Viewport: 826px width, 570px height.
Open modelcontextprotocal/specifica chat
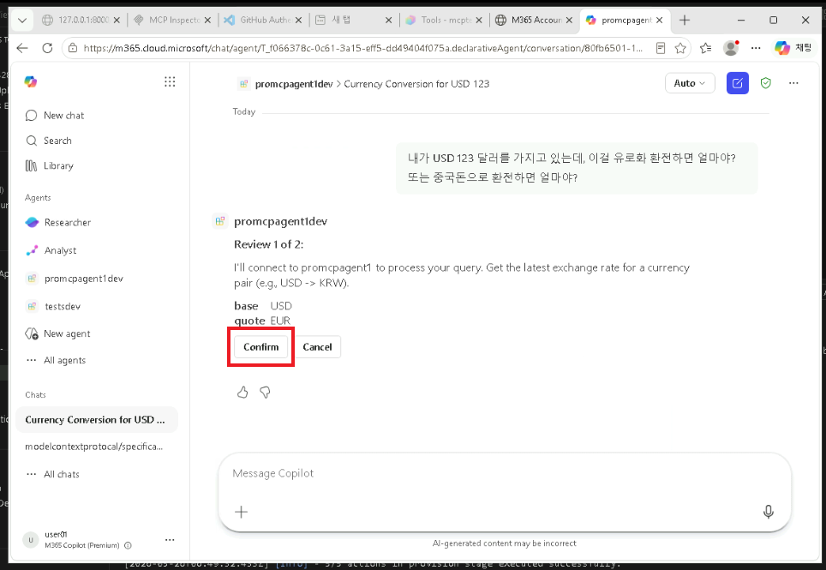pyautogui.click(x=93, y=447)
